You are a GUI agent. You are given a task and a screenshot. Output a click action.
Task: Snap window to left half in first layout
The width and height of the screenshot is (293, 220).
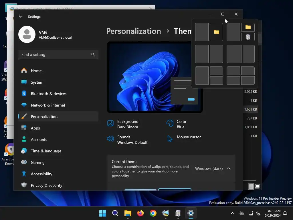click(202, 32)
